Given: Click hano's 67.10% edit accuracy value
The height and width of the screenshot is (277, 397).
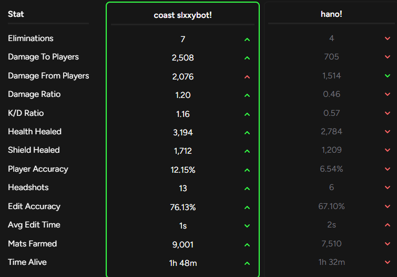Looking at the screenshot, I should coord(331,206).
